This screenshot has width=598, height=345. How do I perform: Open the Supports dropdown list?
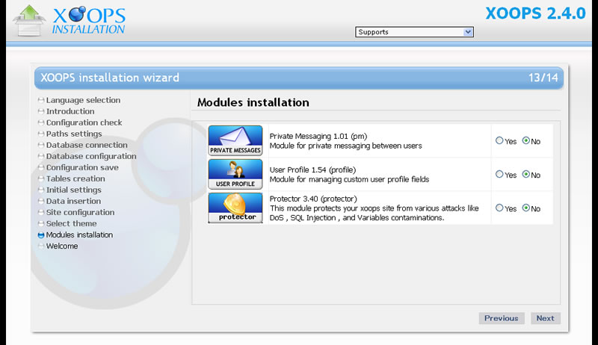[414, 32]
